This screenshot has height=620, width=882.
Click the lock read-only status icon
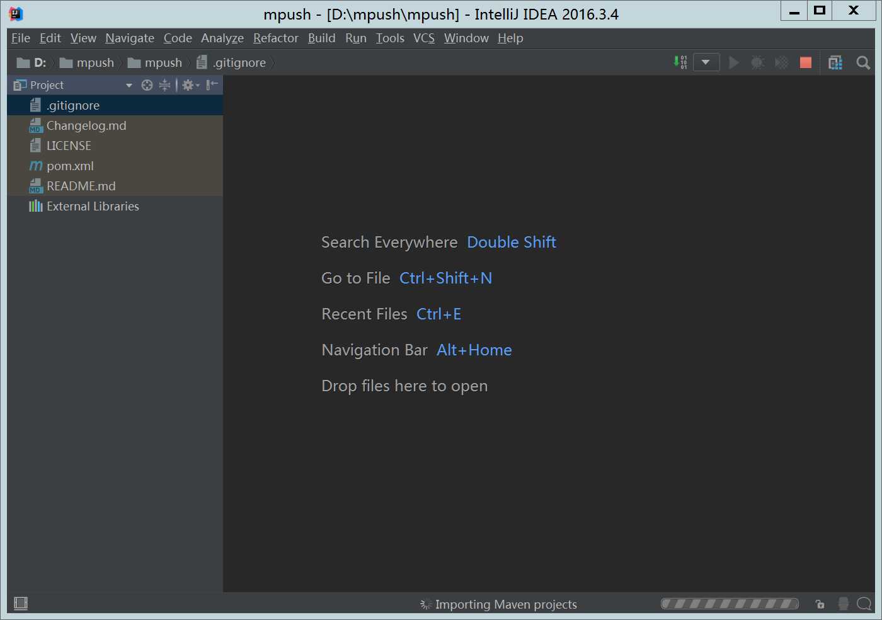[x=820, y=604]
